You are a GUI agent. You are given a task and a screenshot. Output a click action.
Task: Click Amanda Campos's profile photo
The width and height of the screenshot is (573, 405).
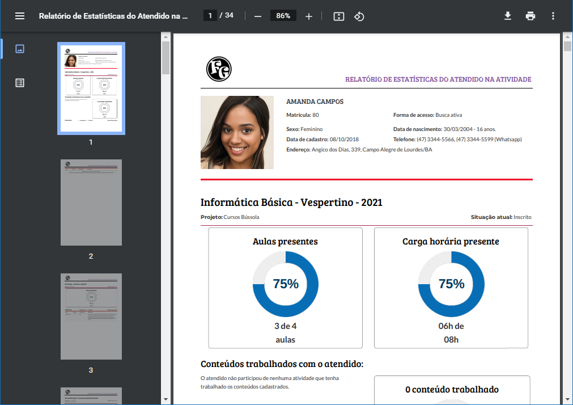[x=237, y=132]
